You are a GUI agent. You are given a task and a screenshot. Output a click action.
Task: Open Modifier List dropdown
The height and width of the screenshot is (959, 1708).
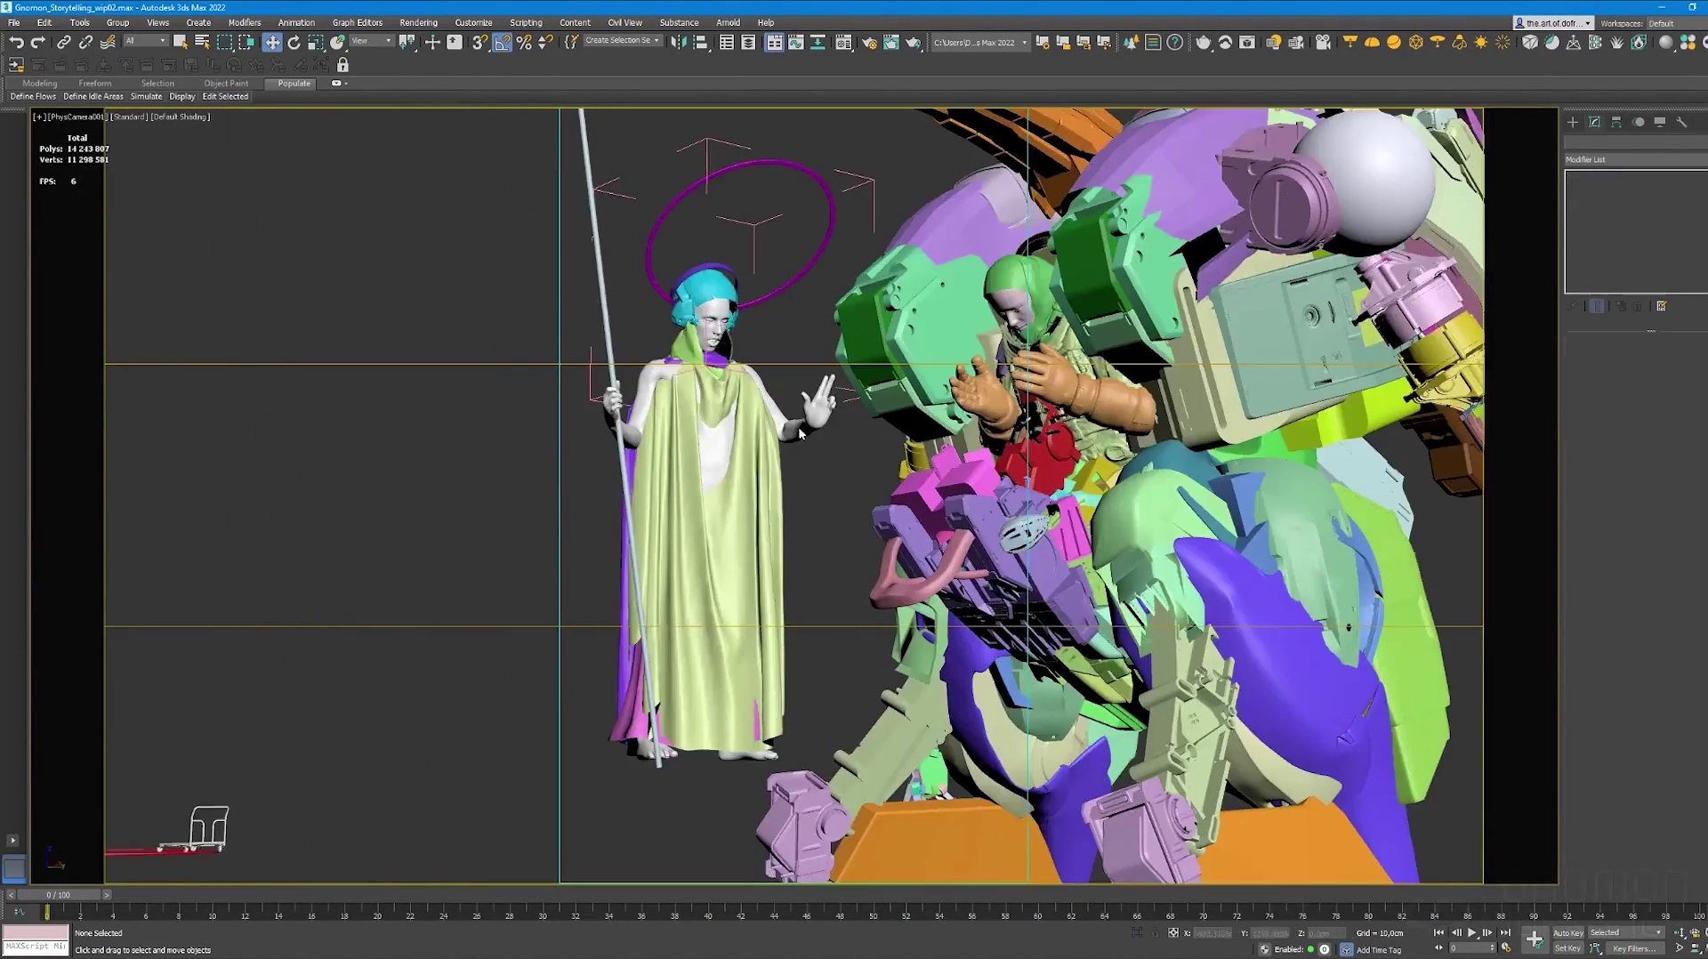[x=1635, y=159]
